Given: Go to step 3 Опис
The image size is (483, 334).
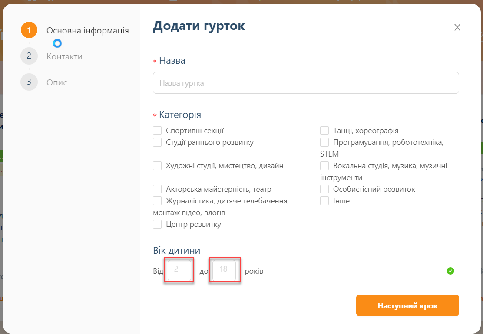Looking at the screenshot, I should pos(44,82).
